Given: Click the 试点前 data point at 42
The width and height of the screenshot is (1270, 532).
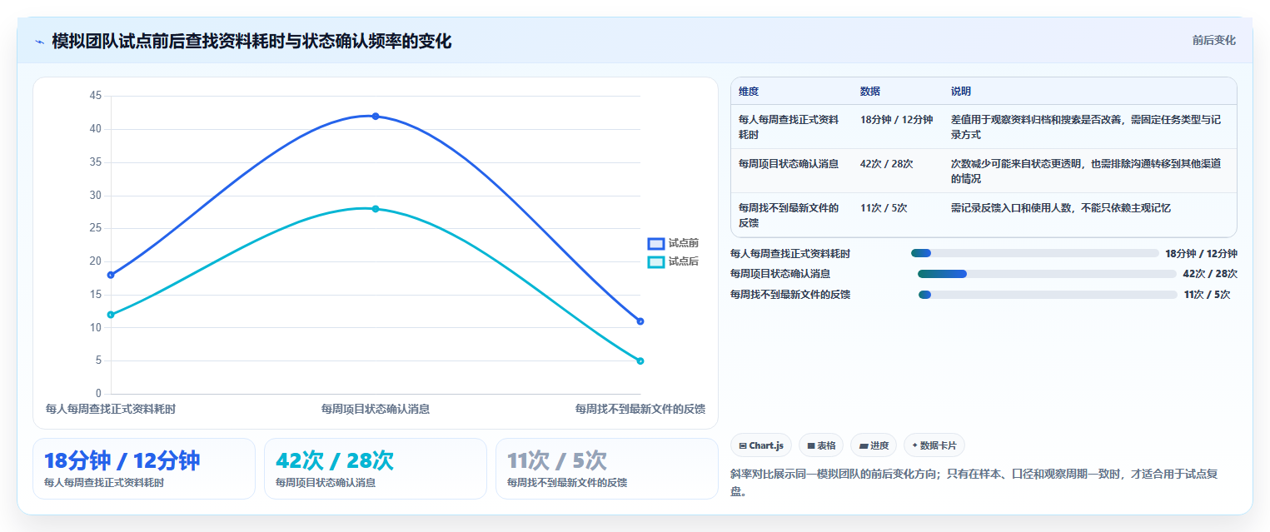Looking at the screenshot, I should tap(376, 116).
